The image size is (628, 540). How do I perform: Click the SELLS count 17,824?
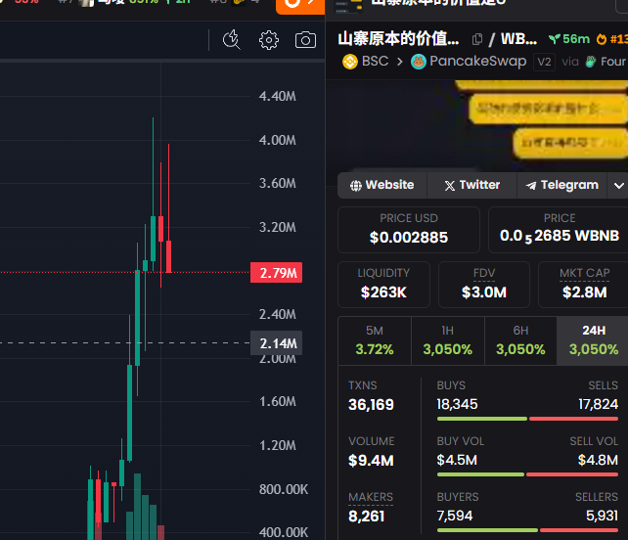click(x=598, y=404)
